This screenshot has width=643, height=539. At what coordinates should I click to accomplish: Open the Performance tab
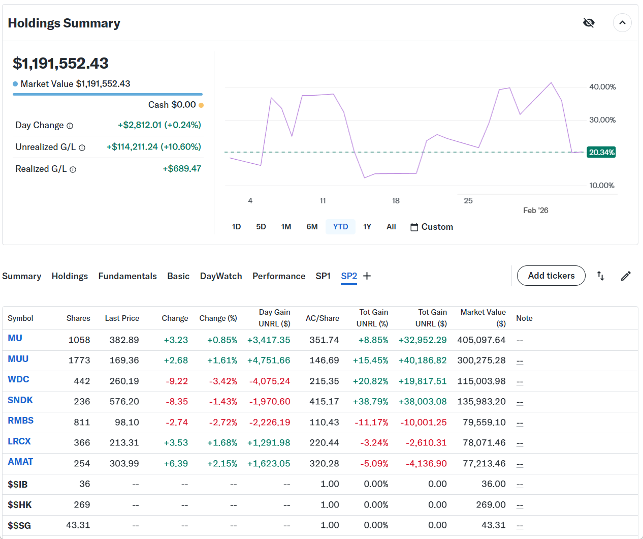point(278,276)
